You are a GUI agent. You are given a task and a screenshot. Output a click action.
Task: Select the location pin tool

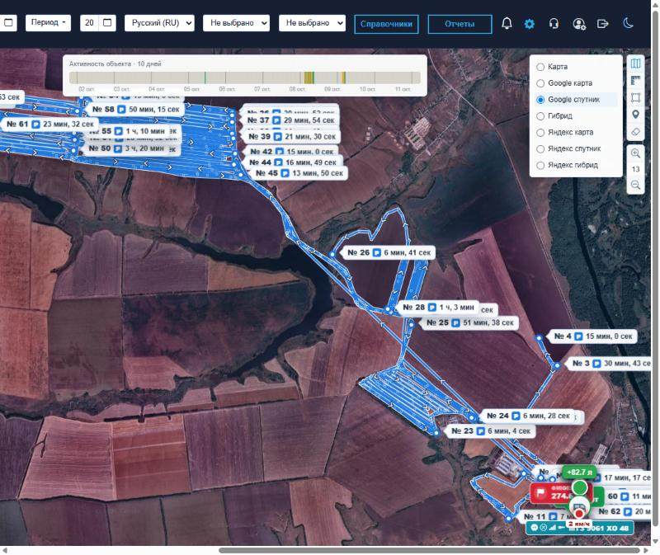tap(635, 115)
